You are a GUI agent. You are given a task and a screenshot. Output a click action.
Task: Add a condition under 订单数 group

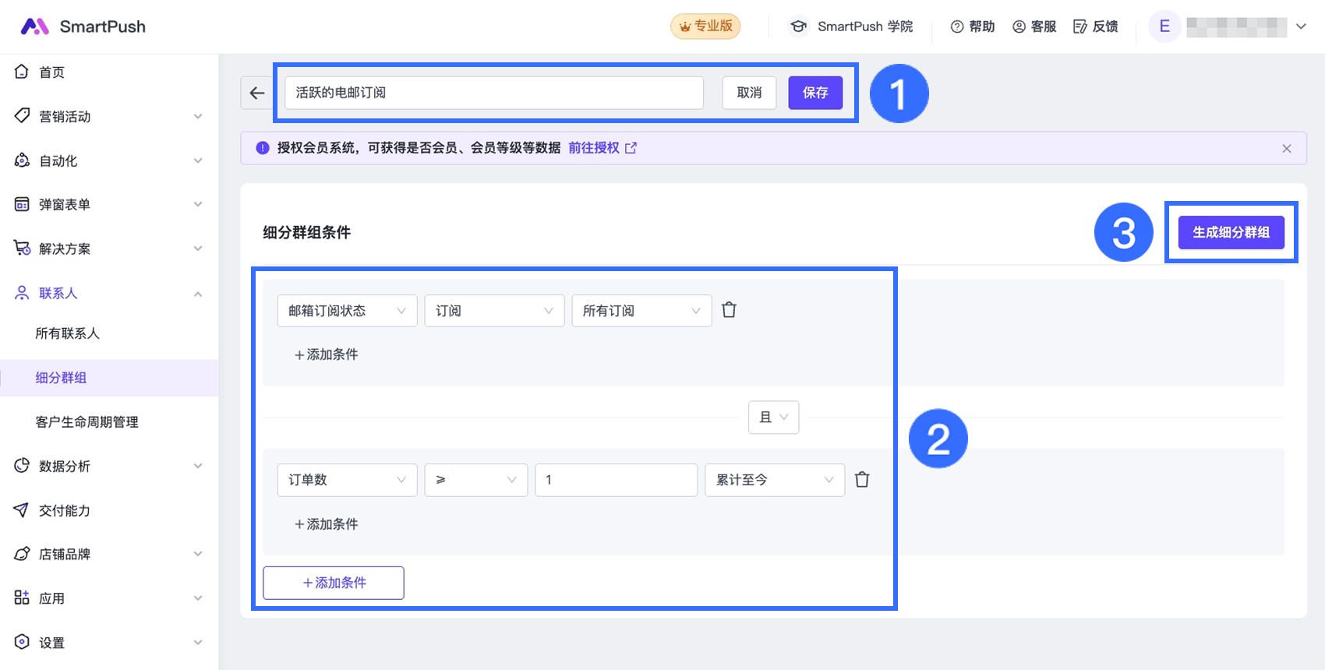pos(326,524)
